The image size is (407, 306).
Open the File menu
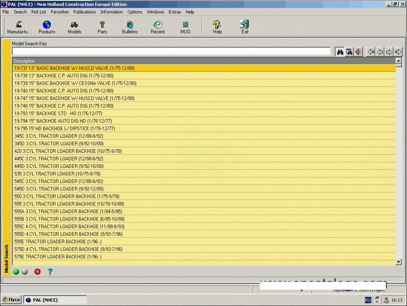pos(6,12)
